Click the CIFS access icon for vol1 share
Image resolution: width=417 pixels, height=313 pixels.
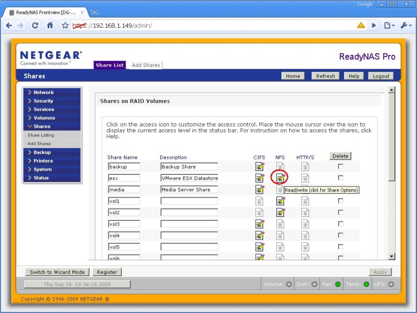(259, 201)
